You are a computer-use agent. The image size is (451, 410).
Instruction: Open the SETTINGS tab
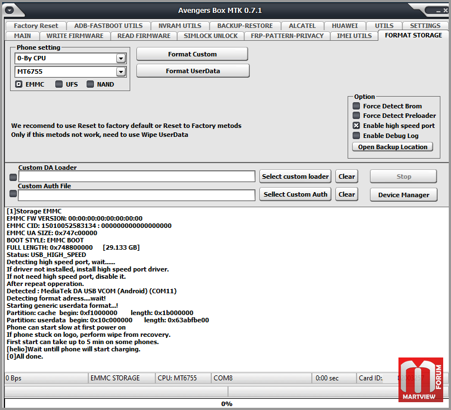click(x=425, y=26)
